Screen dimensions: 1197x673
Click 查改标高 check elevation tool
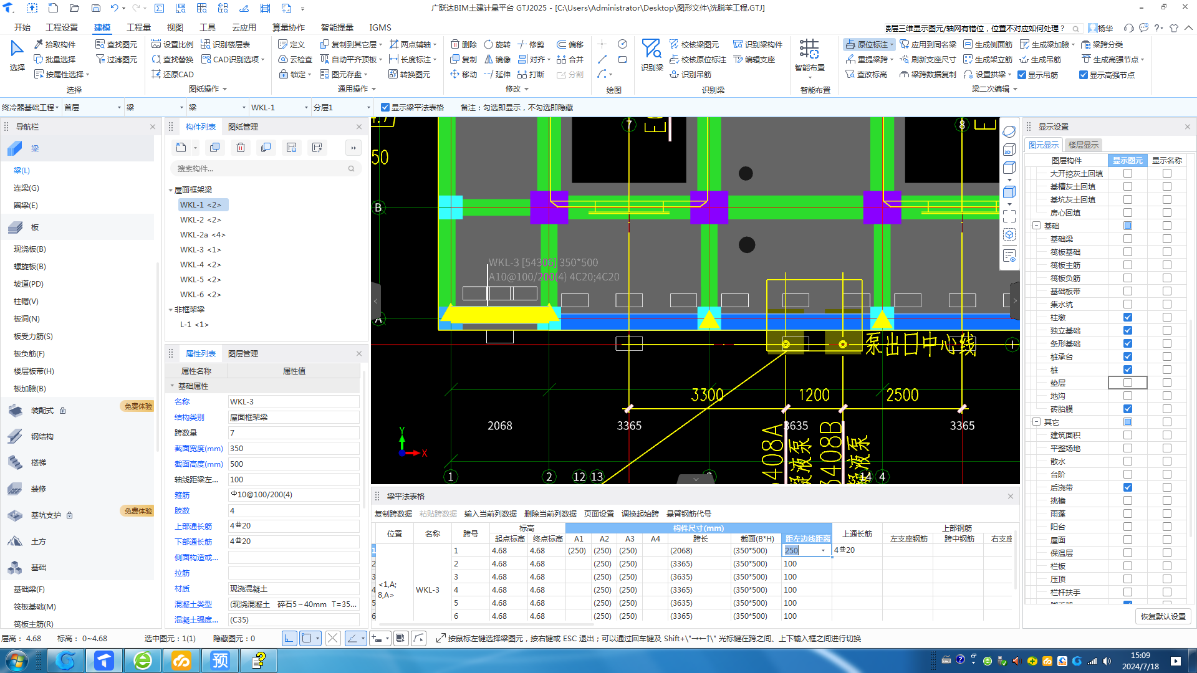[x=866, y=74]
